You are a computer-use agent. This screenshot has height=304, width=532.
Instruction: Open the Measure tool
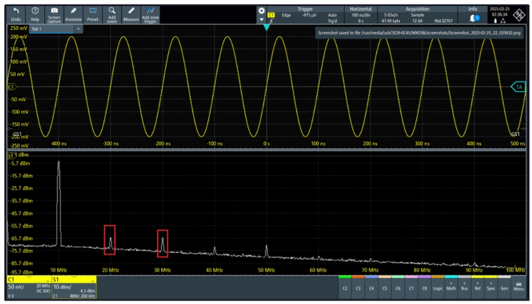(x=131, y=14)
